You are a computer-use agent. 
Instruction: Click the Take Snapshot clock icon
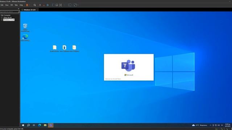40,5
